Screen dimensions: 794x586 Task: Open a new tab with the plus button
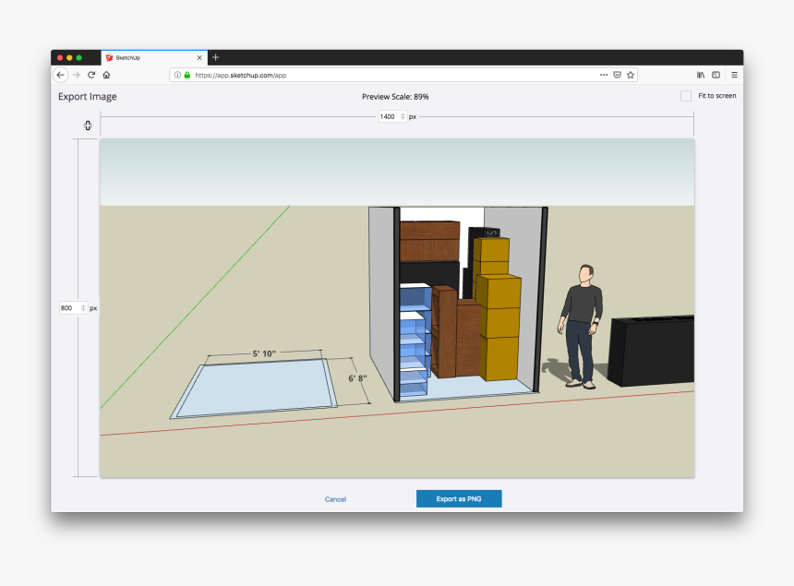click(216, 57)
